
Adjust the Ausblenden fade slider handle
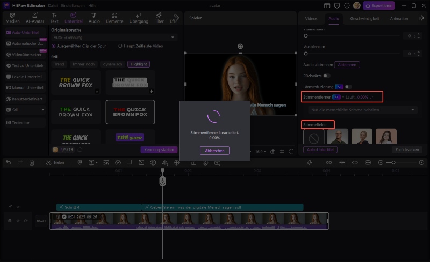coord(306,54)
